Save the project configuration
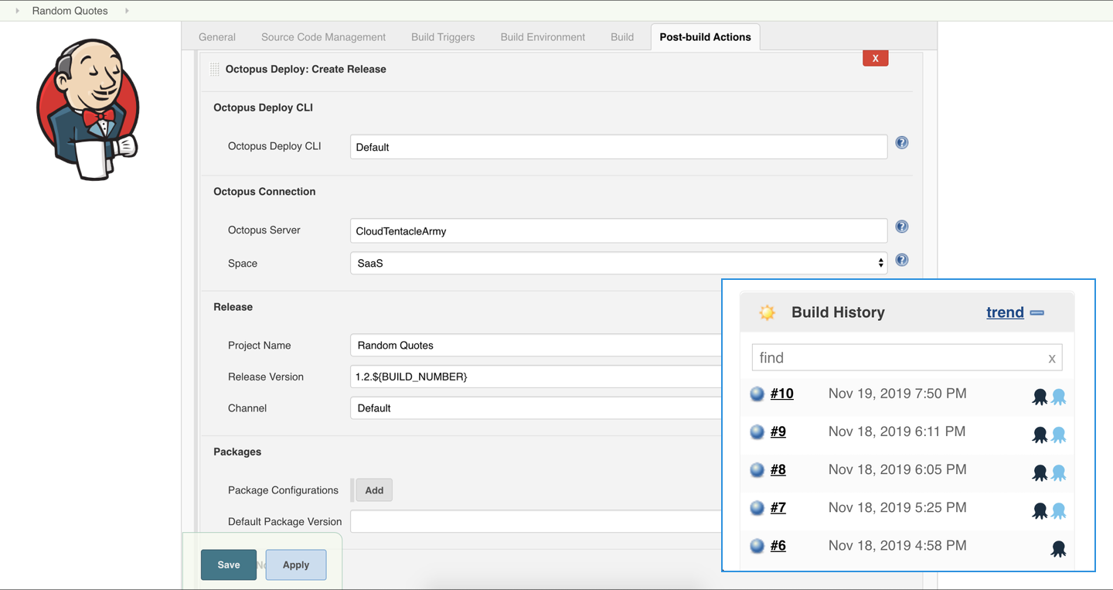Viewport: 1113px width, 590px height. (x=228, y=564)
